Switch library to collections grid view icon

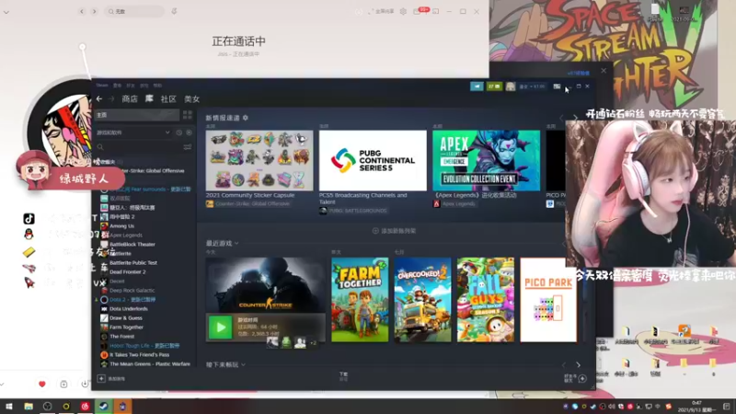[x=188, y=115]
